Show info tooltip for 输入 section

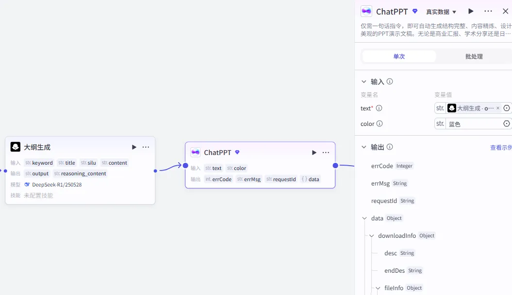click(390, 81)
